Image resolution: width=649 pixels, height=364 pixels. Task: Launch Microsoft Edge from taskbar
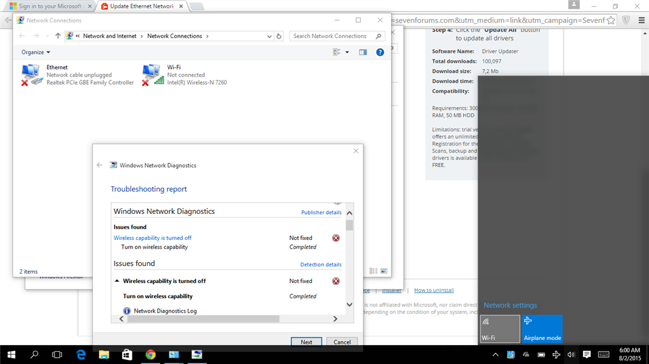(x=80, y=355)
